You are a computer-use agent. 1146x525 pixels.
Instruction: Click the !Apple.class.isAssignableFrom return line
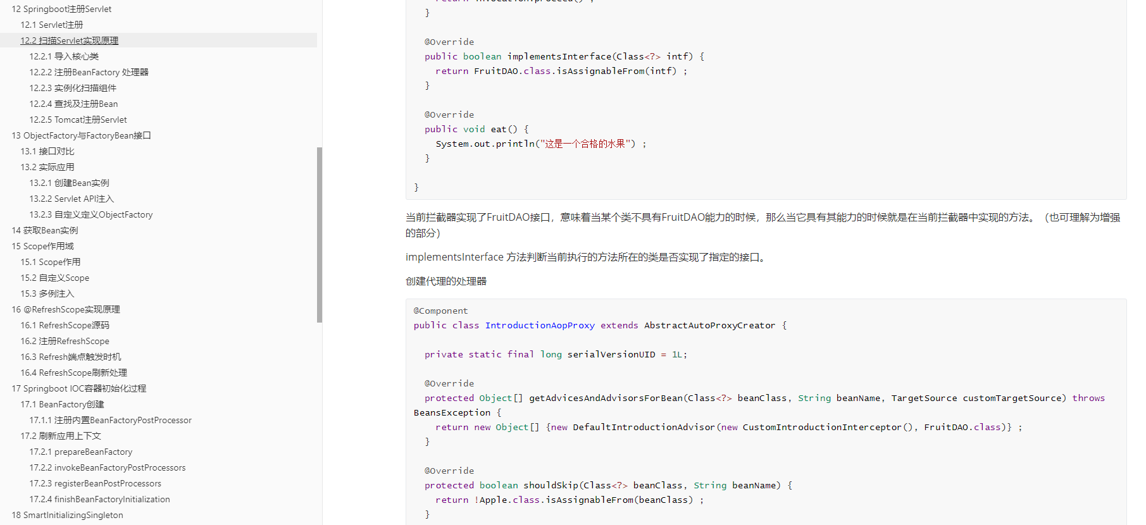[x=570, y=500]
